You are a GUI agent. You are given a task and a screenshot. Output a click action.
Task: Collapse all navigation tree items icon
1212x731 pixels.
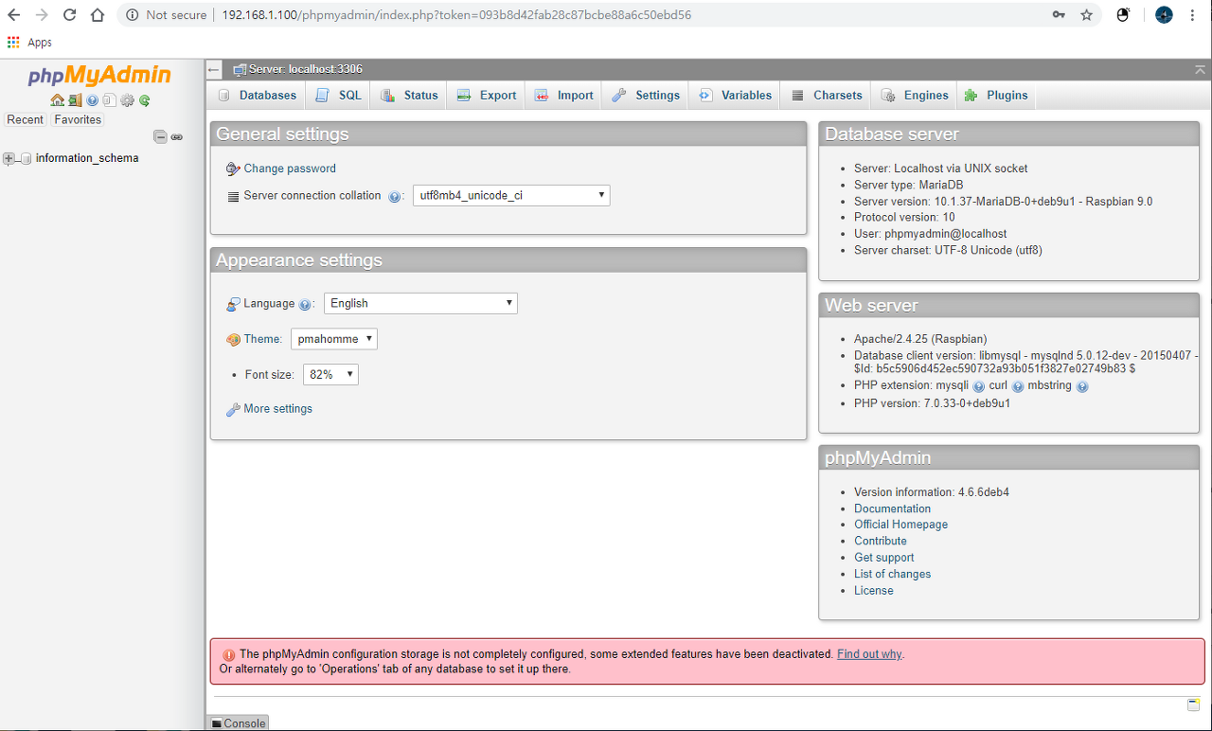160,137
